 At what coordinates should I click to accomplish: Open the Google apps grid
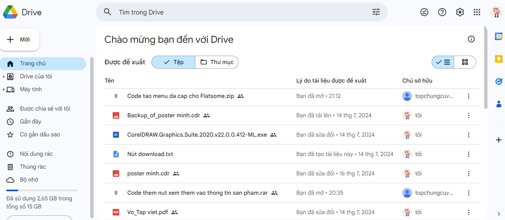[x=477, y=12]
